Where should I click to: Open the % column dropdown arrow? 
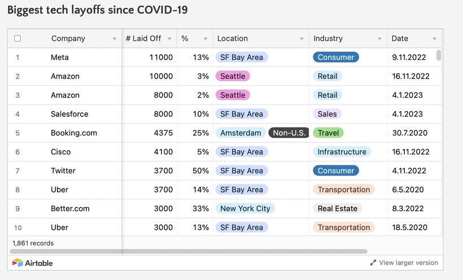(x=206, y=39)
